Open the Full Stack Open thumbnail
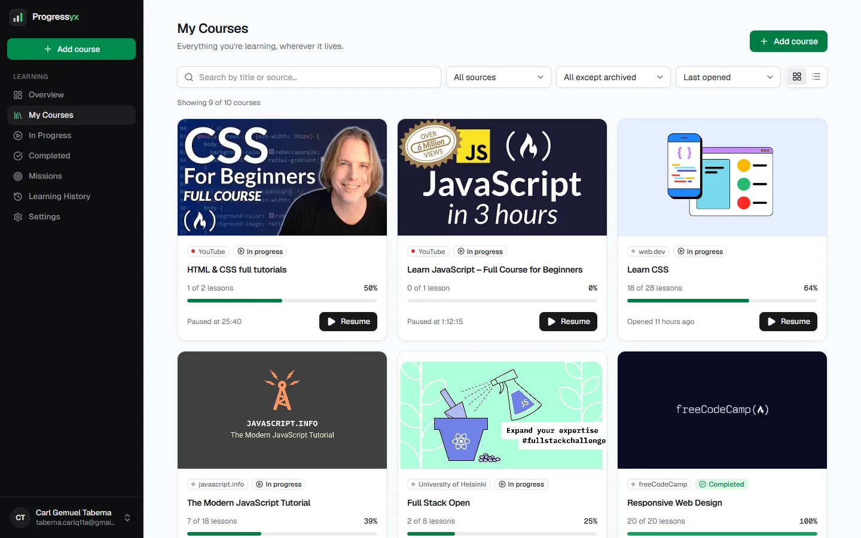Viewport: 861px width, 538px height. [502, 410]
